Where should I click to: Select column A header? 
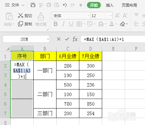click(x=22, y=49)
